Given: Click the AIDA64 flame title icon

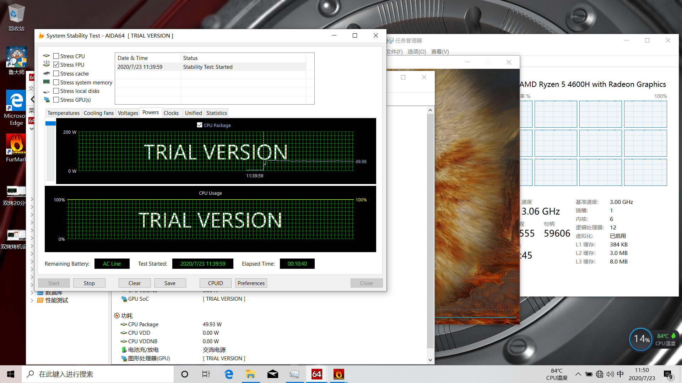Looking at the screenshot, I should coord(42,35).
